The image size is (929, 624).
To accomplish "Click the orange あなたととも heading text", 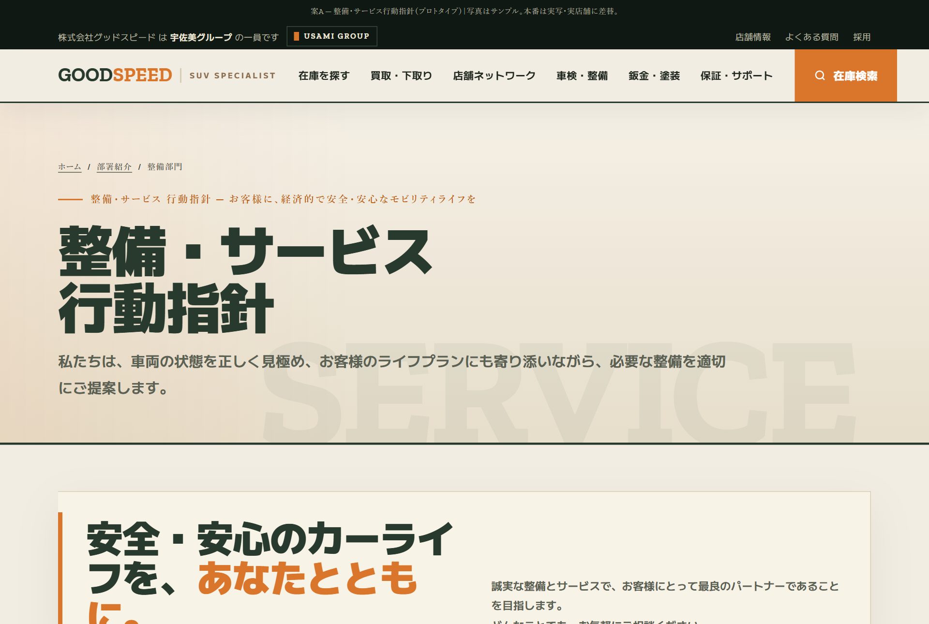I will click(x=307, y=578).
